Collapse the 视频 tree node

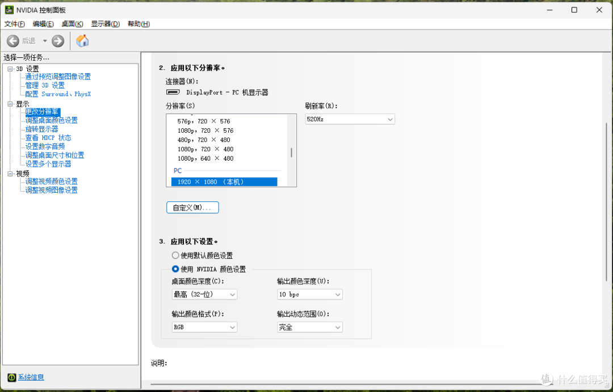pos(10,174)
